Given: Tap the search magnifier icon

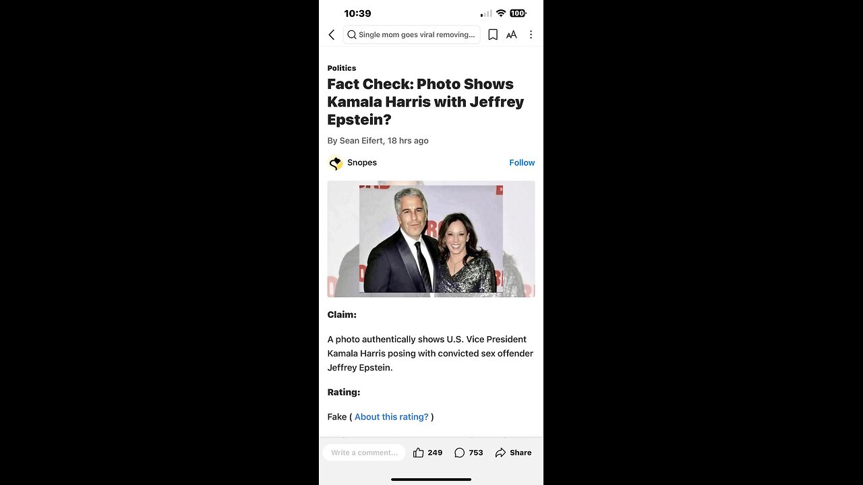Looking at the screenshot, I should [351, 34].
